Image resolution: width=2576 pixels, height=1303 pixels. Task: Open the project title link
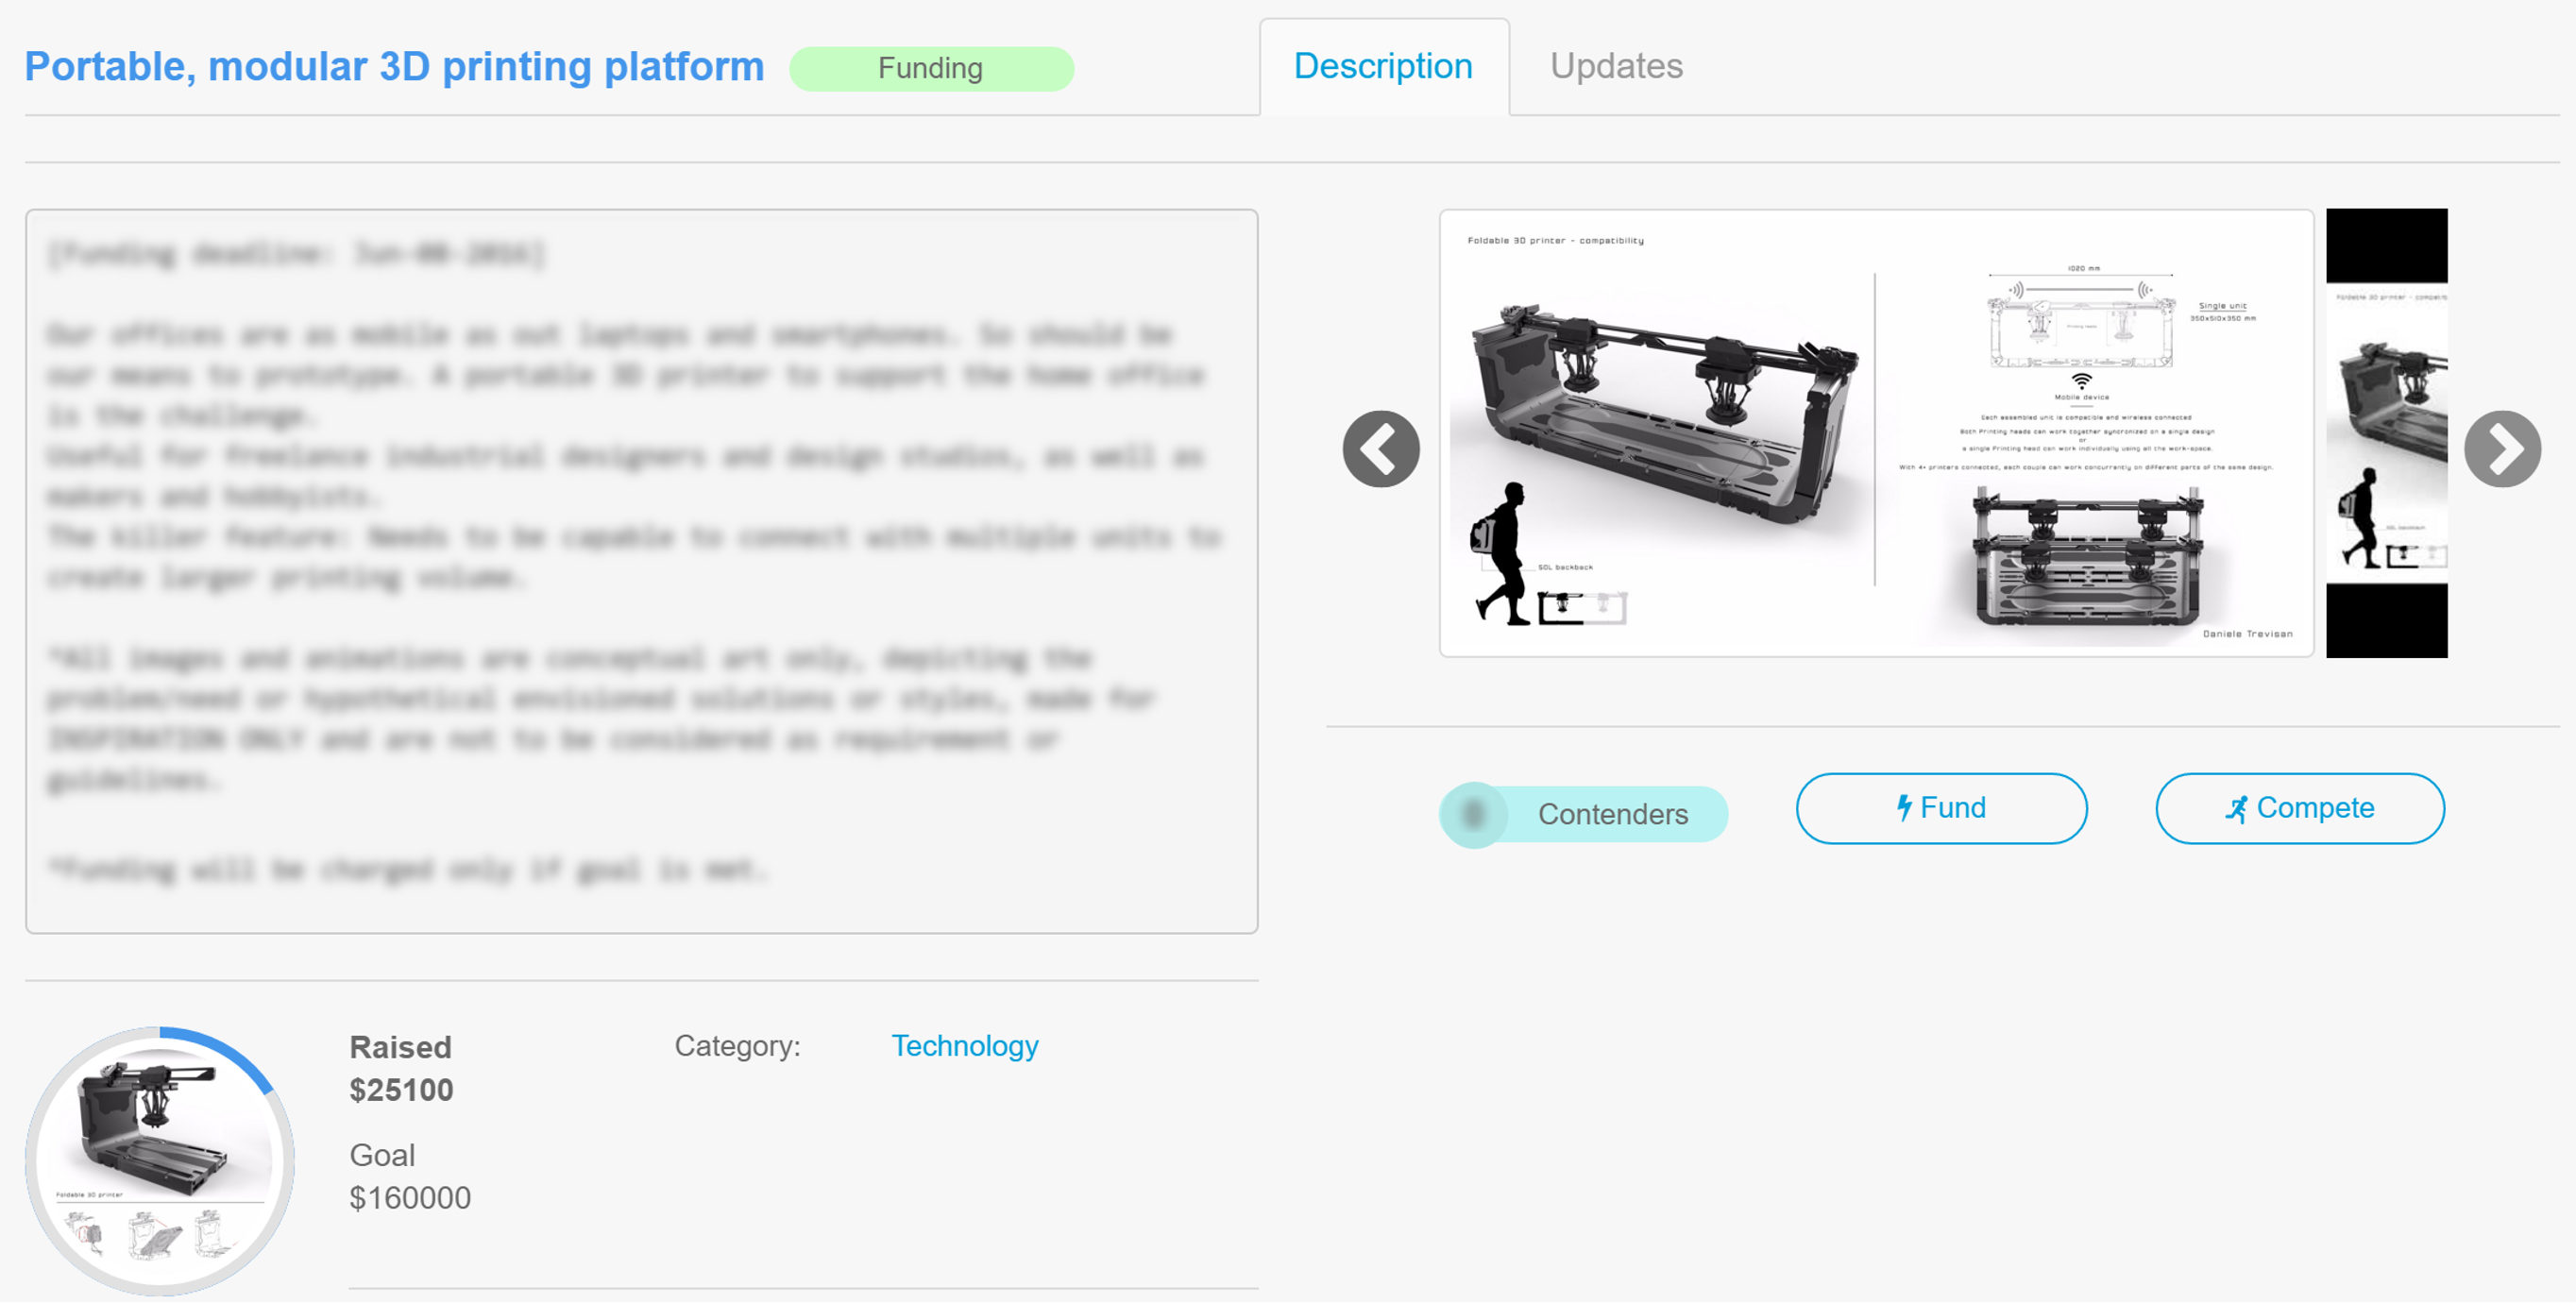[394, 67]
